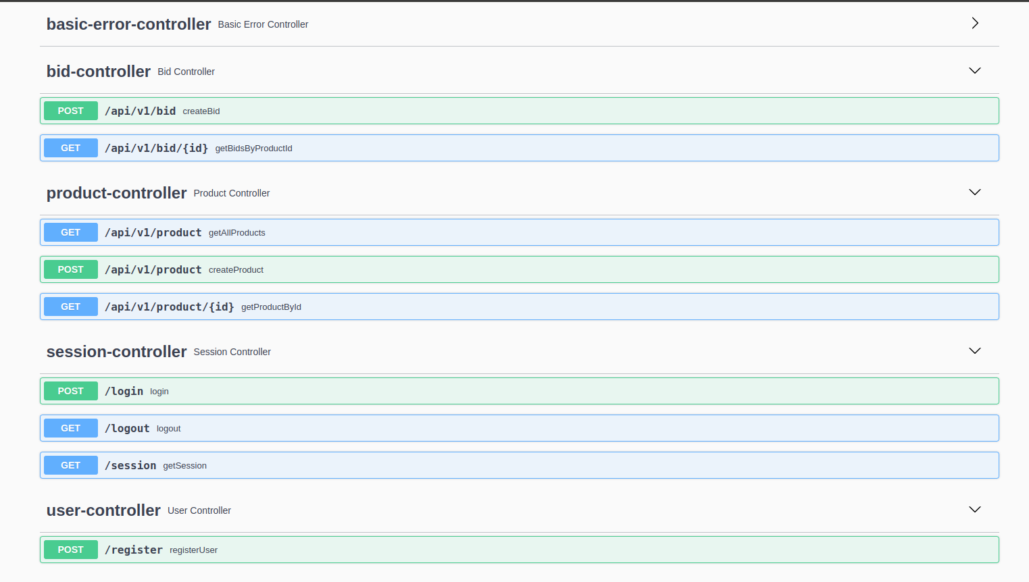
Task: Collapse the session-controller section chevron
Action: [x=974, y=351]
